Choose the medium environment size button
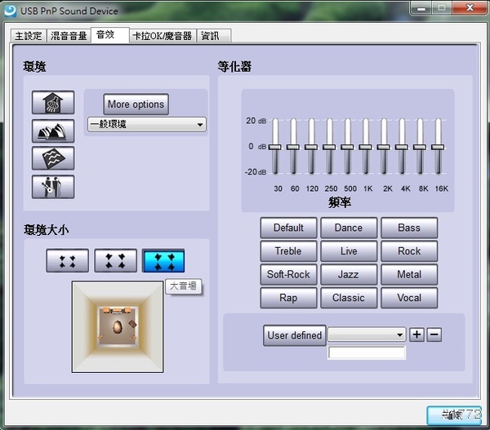This screenshot has height=430, width=490. pyautogui.click(x=115, y=260)
